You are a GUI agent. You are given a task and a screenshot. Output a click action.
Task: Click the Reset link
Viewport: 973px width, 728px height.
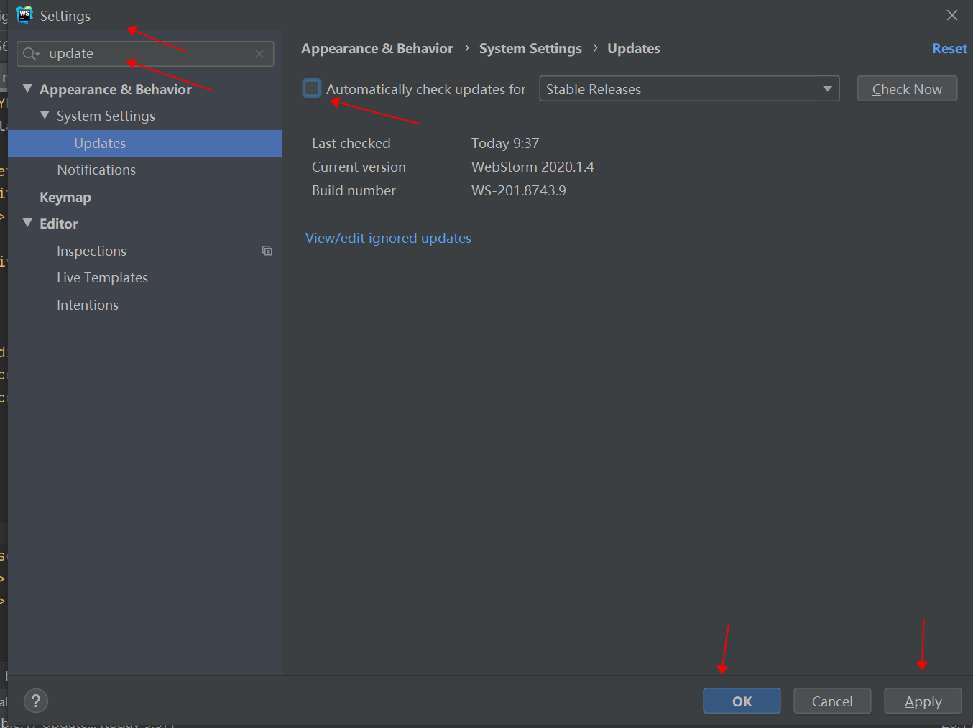coord(949,48)
